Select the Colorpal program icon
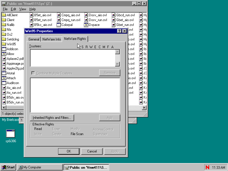Screen dimensions: 228x171 (x=59, y=25)
